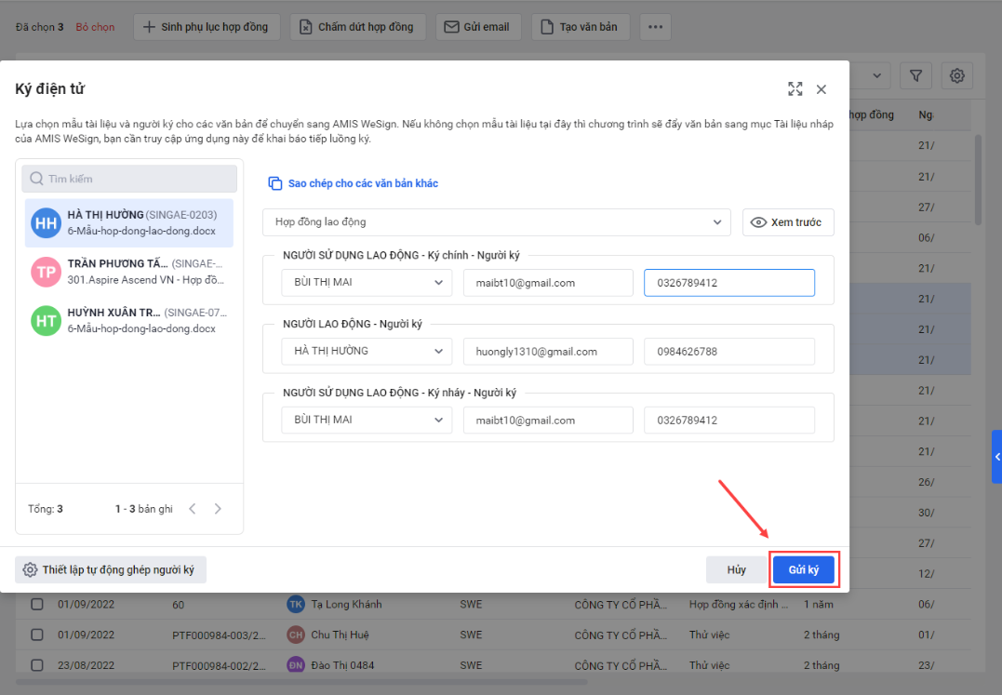
Task: Click the Gửi ký button
Action: [x=803, y=569]
